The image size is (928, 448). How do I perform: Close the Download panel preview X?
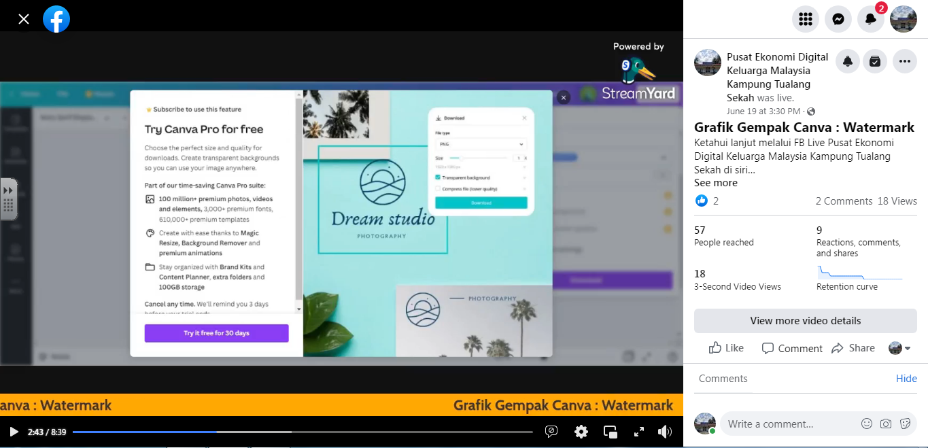[524, 118]
